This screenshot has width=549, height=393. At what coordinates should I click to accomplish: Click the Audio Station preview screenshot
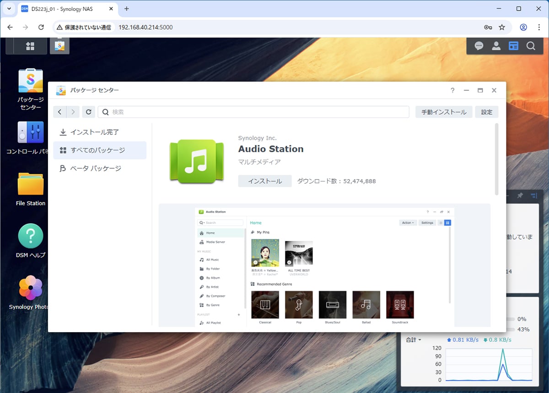[324, 266]
